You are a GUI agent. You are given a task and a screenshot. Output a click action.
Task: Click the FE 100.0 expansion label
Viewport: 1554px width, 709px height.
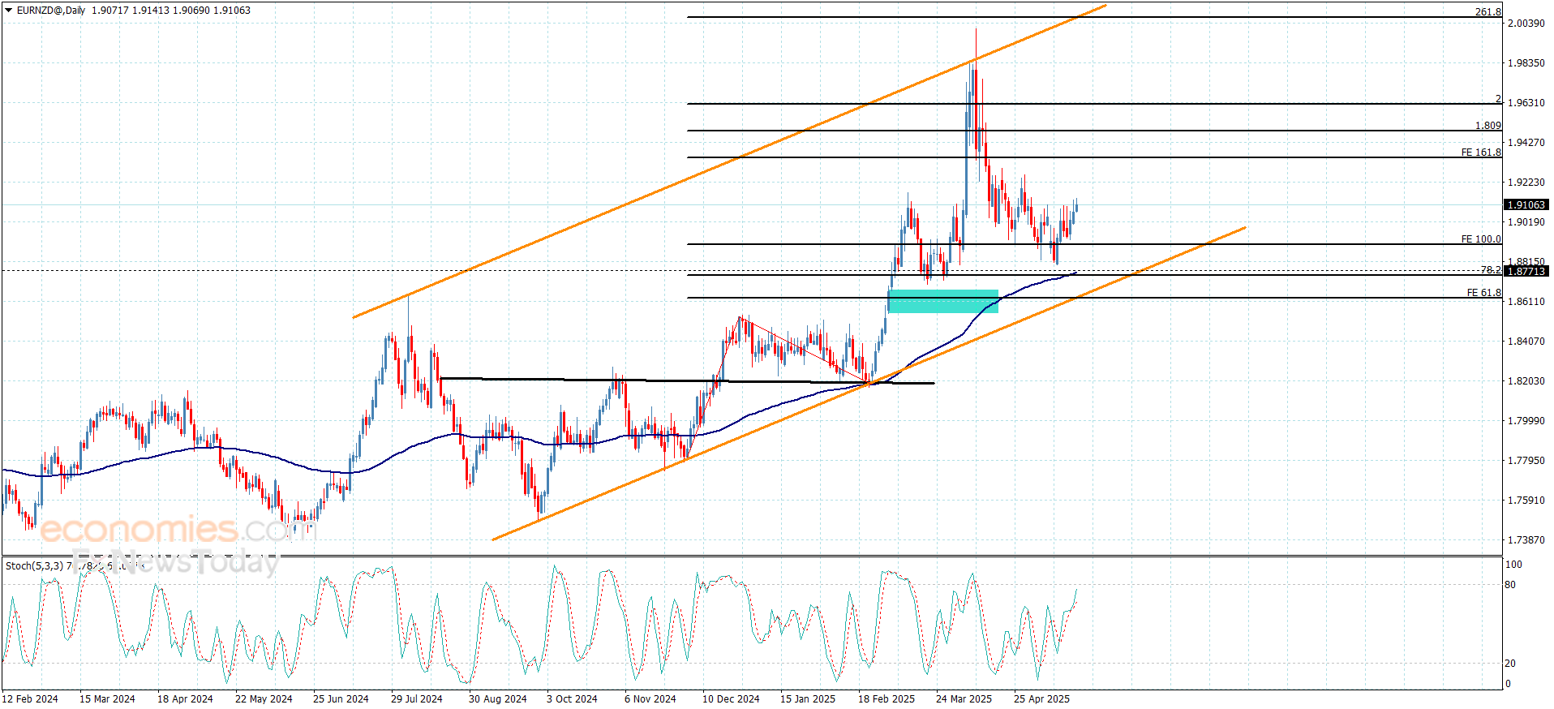1481,239
